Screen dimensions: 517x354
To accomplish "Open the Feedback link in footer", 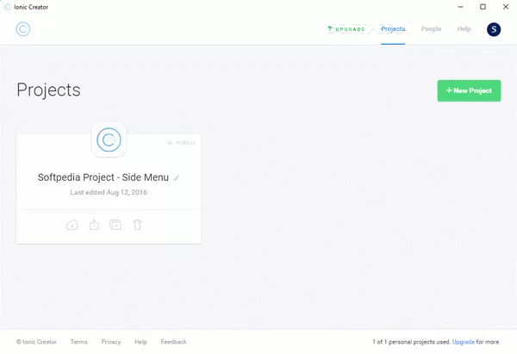I will (173, 342).
